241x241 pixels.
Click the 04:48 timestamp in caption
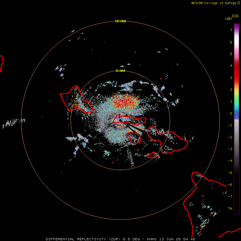coord(189,239)
